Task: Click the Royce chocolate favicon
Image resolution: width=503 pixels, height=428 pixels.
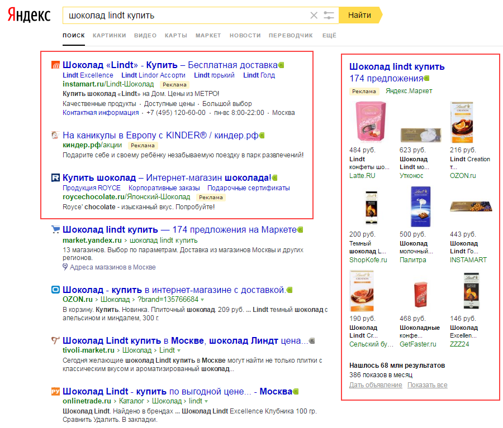Action: [x=55, y=177]
